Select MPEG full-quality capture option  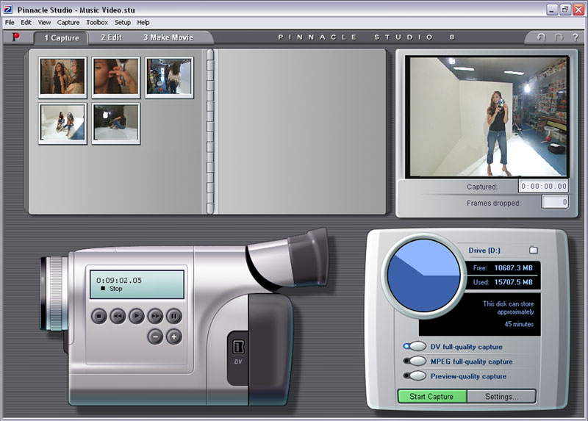coord(416,361)
